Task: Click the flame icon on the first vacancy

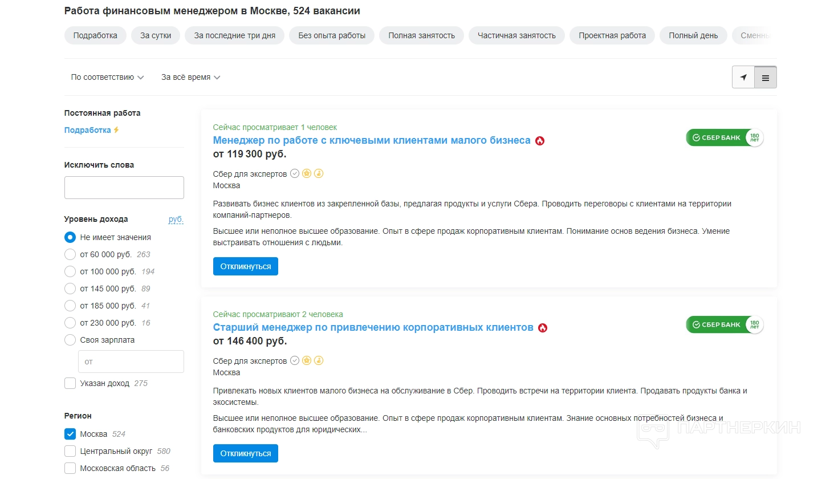Action: point(540,141)
